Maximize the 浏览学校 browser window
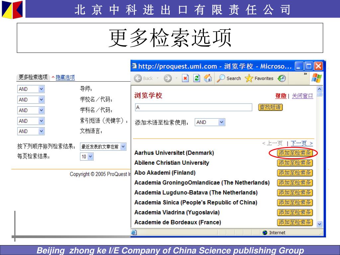The image size is (340, 255). click(309, 66)
